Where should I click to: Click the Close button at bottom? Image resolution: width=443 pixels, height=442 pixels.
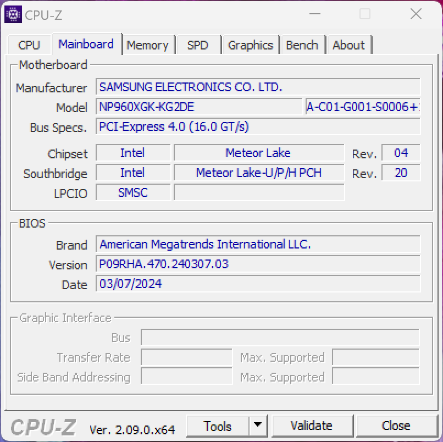tap(396, 426)
